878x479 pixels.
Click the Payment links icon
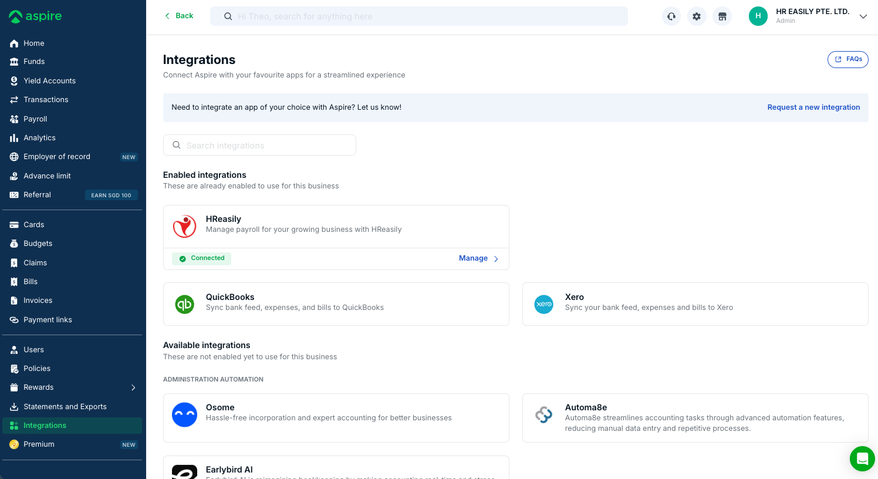[14, 320]
